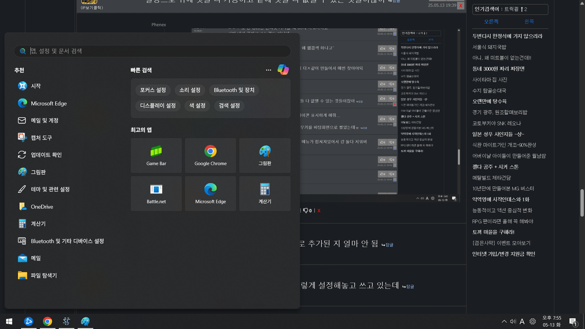
Task: Expand hidden system tray icons chevron
Action: [504, 321]
